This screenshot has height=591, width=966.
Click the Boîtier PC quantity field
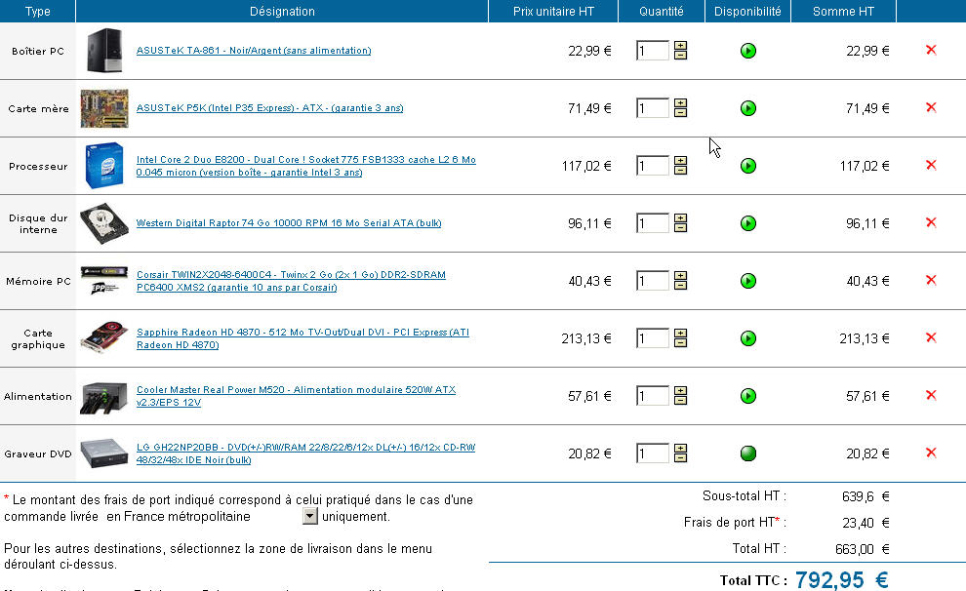(653, 51)
